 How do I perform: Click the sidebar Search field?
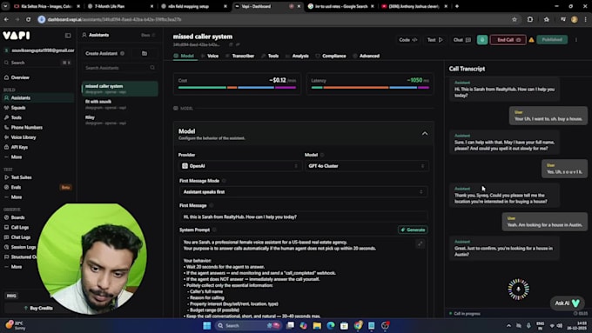point(37,63)
